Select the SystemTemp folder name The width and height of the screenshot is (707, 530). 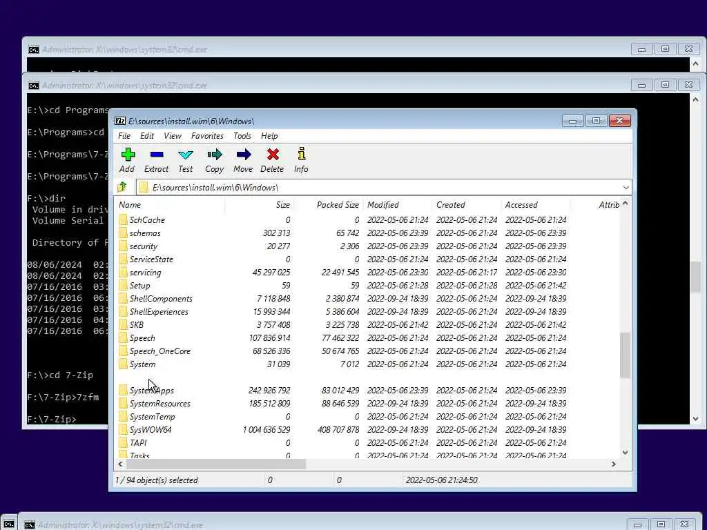click(x=152, y=416)
